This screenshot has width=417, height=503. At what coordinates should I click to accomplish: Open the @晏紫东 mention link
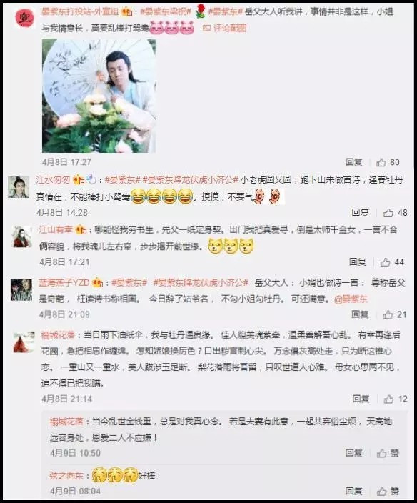click(x=351, y=299)
